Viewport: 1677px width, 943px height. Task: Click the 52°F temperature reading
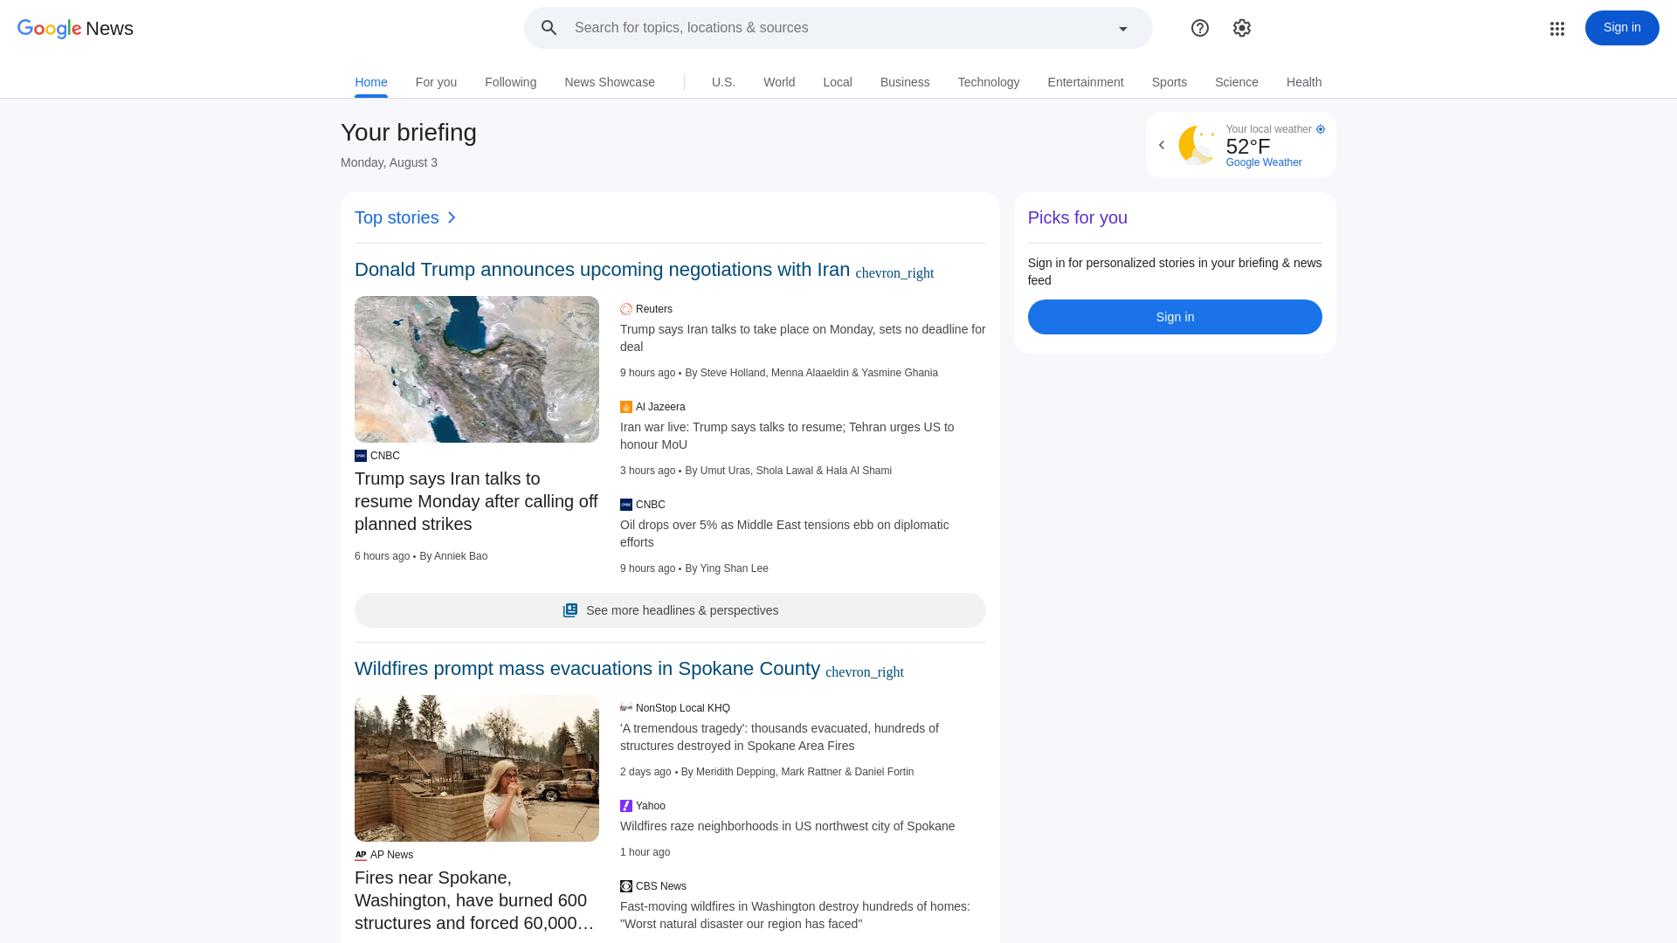[x=1248, y=147]
